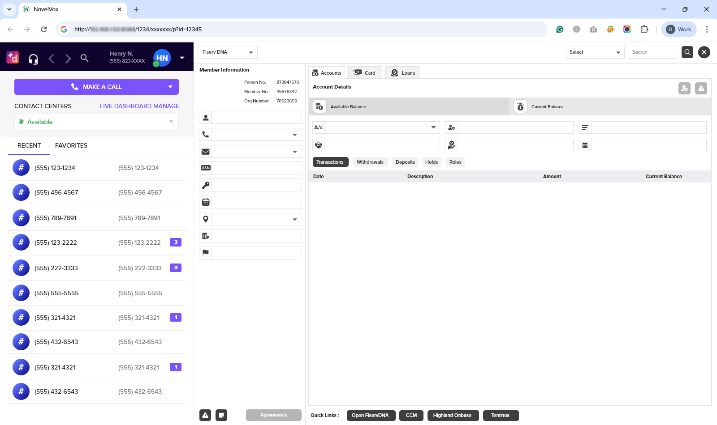Expand the phone number dropdown

pos(295,135)
